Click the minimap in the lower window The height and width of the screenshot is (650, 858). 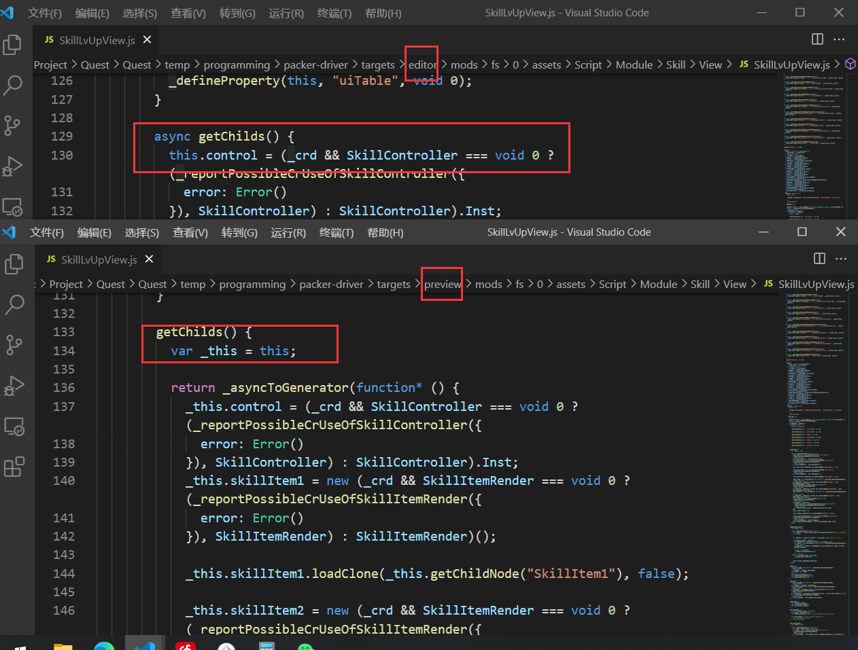pos(817,465)
